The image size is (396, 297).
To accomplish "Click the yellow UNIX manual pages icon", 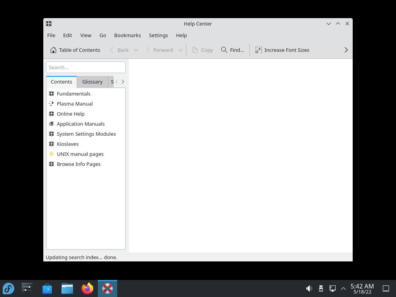I will point(51,154).
